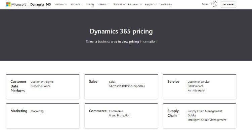Image resolution: width=252 pixels, height=130 pixels.
Task: Click the Sign in link
Action: (206, 4)
